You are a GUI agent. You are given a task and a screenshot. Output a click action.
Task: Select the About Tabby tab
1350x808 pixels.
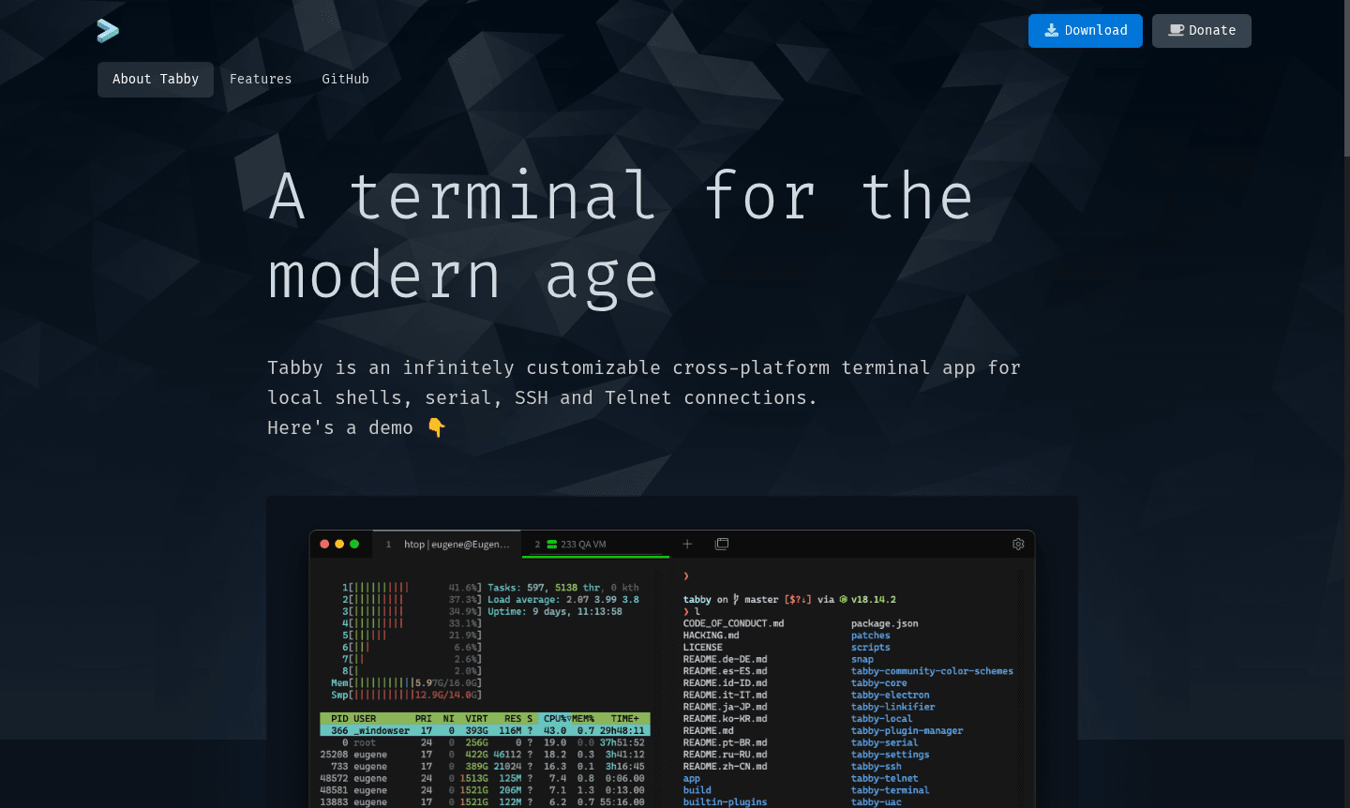tap(155, 79)
